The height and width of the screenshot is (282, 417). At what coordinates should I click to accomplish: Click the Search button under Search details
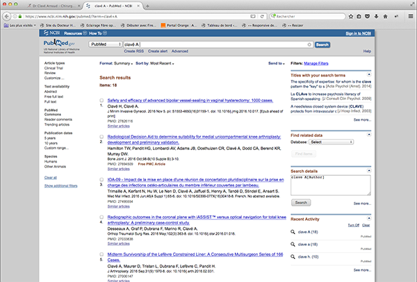tap(301, 203)
